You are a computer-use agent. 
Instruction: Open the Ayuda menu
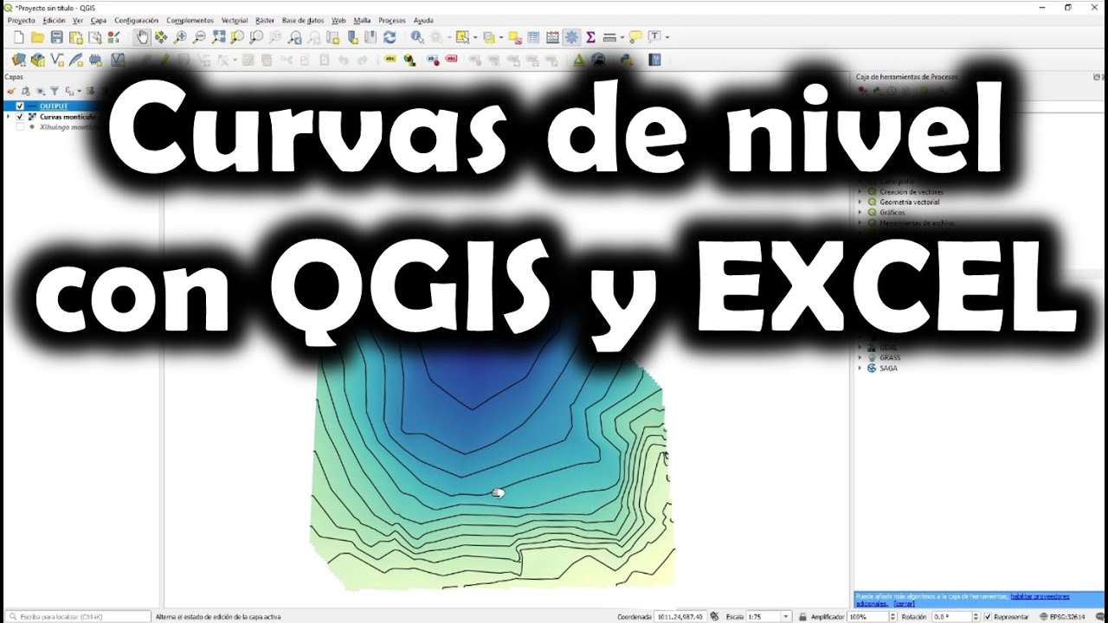pos(423,20)
